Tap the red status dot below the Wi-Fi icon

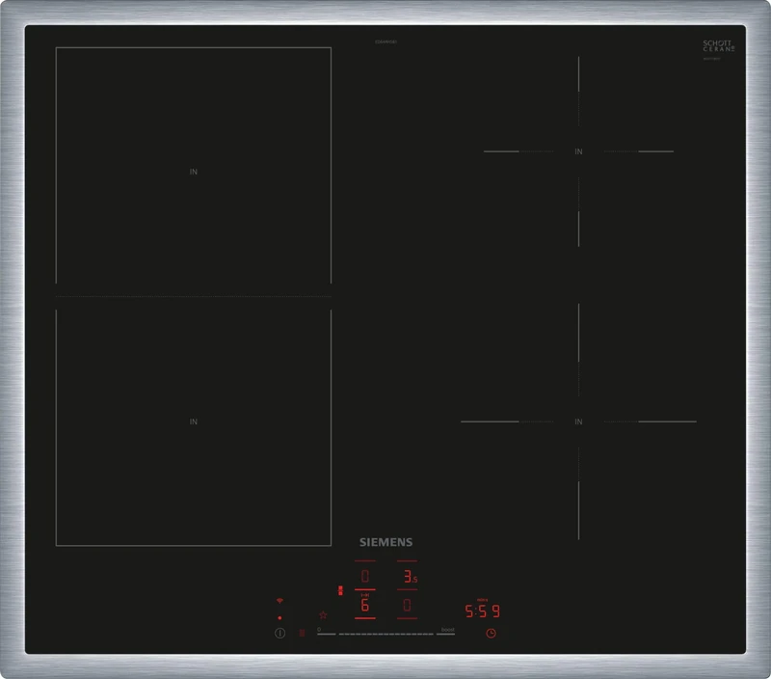(x=279, y=617)
